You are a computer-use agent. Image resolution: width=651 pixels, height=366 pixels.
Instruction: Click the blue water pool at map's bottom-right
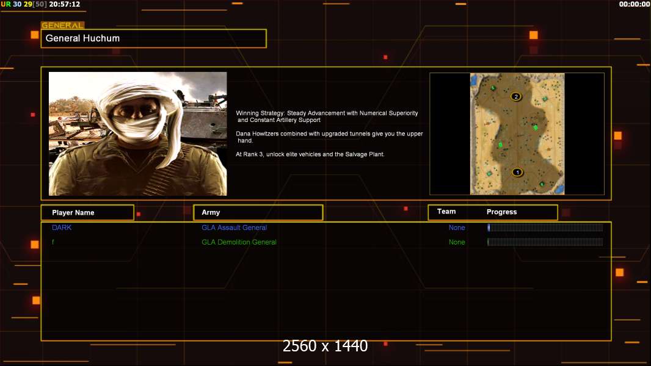pyautogui.click(x=559, y=188)
